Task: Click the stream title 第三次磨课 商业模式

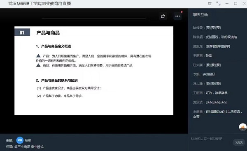Action: point(29,147)
